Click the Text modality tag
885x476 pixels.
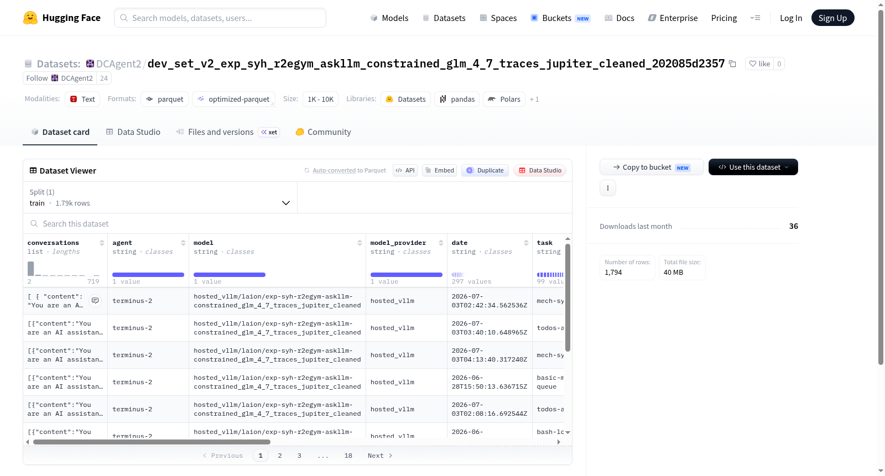tap(82, 99)
